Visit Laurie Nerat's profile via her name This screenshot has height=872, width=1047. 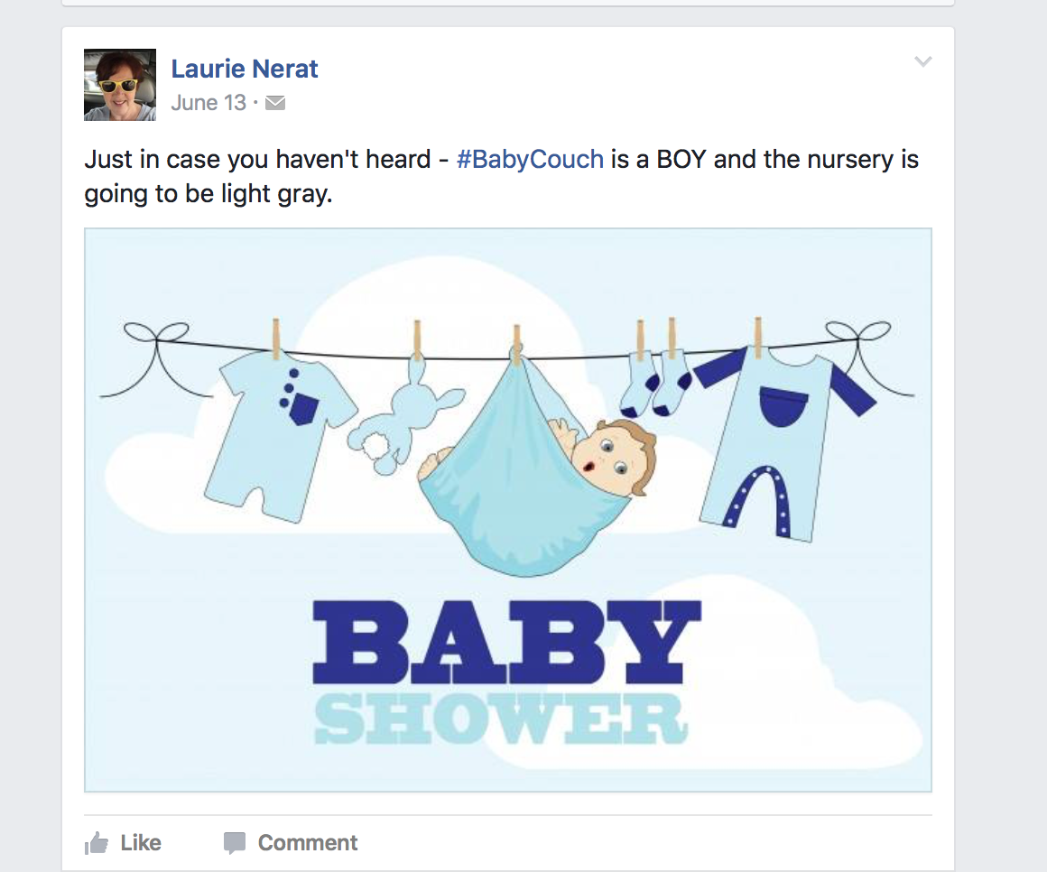coord(245,69)
